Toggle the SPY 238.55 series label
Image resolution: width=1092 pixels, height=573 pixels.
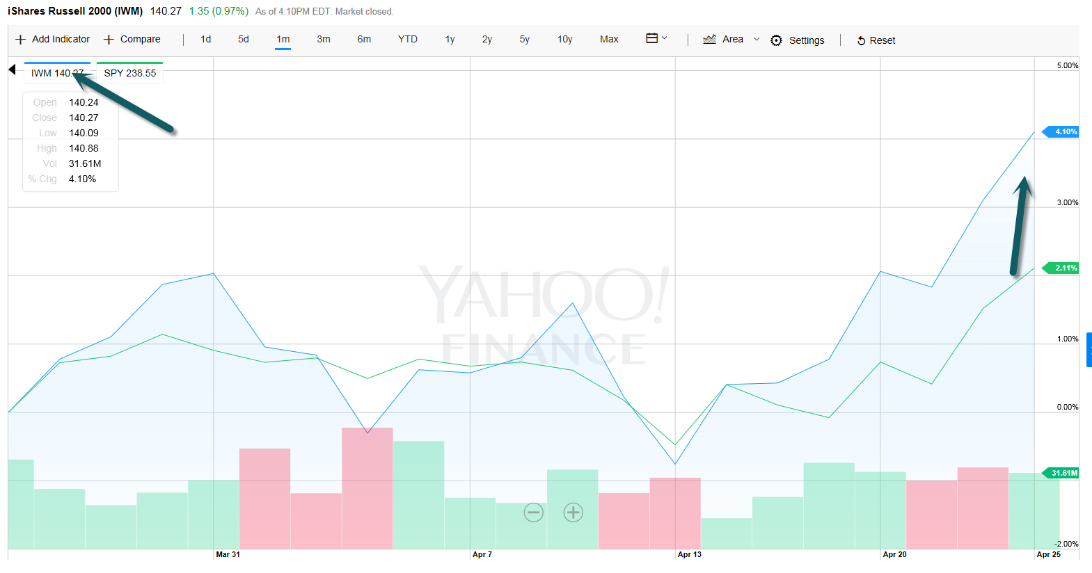click(130, 73)
